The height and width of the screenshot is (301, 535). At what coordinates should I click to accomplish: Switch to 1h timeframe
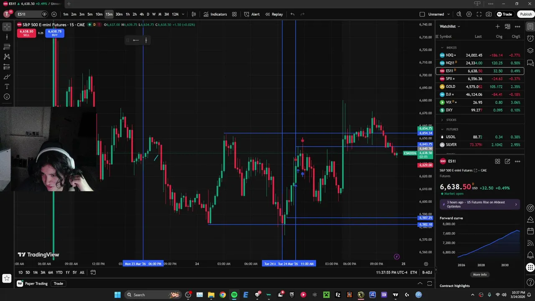127,14
